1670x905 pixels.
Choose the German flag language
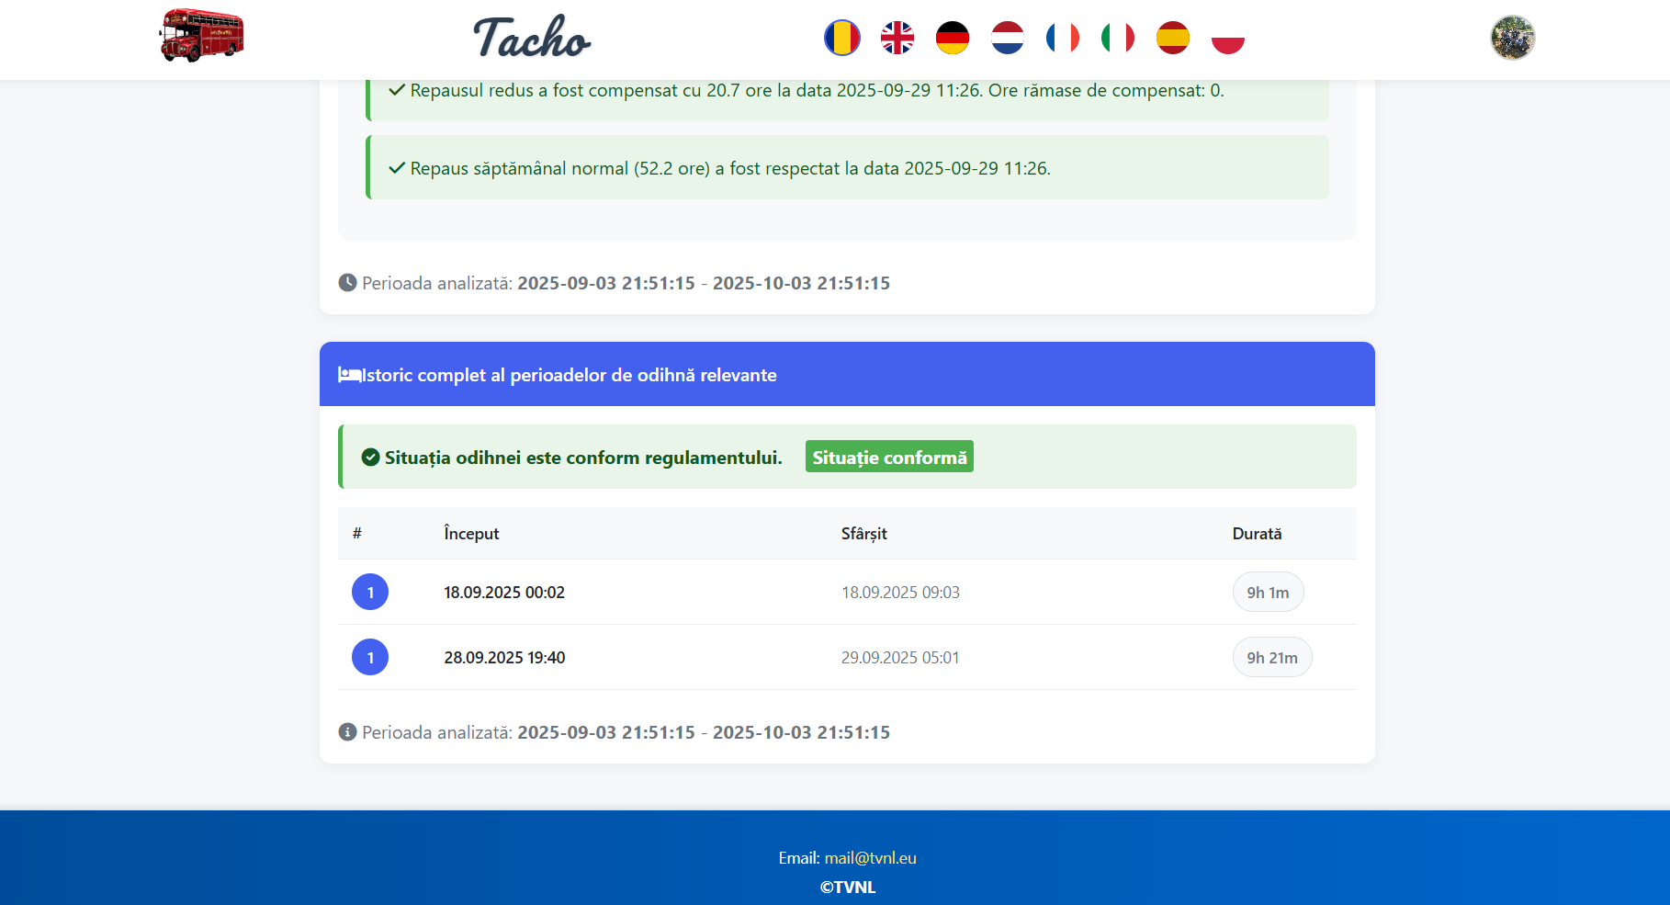coord(952,38)
